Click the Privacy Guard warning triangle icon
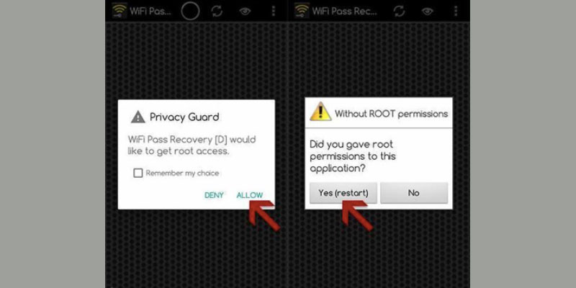Image resolution: width=576 pixels, height=288 pixels. (x=138, y=117)
